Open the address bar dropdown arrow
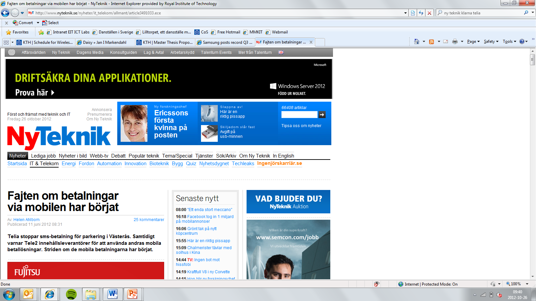 point(405,13)
